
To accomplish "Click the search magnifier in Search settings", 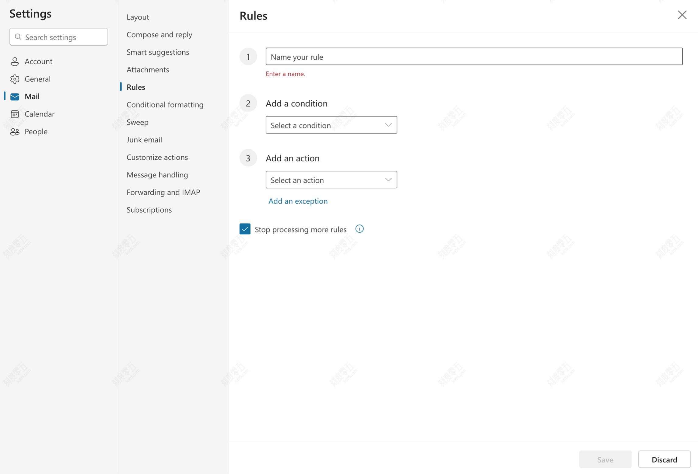I will [18, 37].
